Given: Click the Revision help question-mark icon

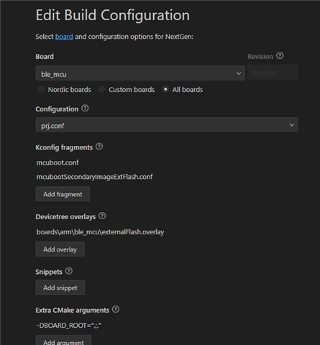Looking at the screenshot, I should tap(280, 56).
